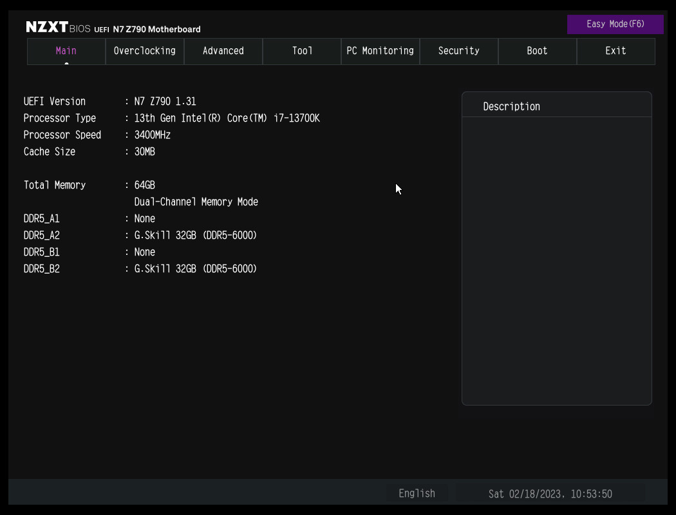
Task: Select the Main tab
Action: pos(66,51)
